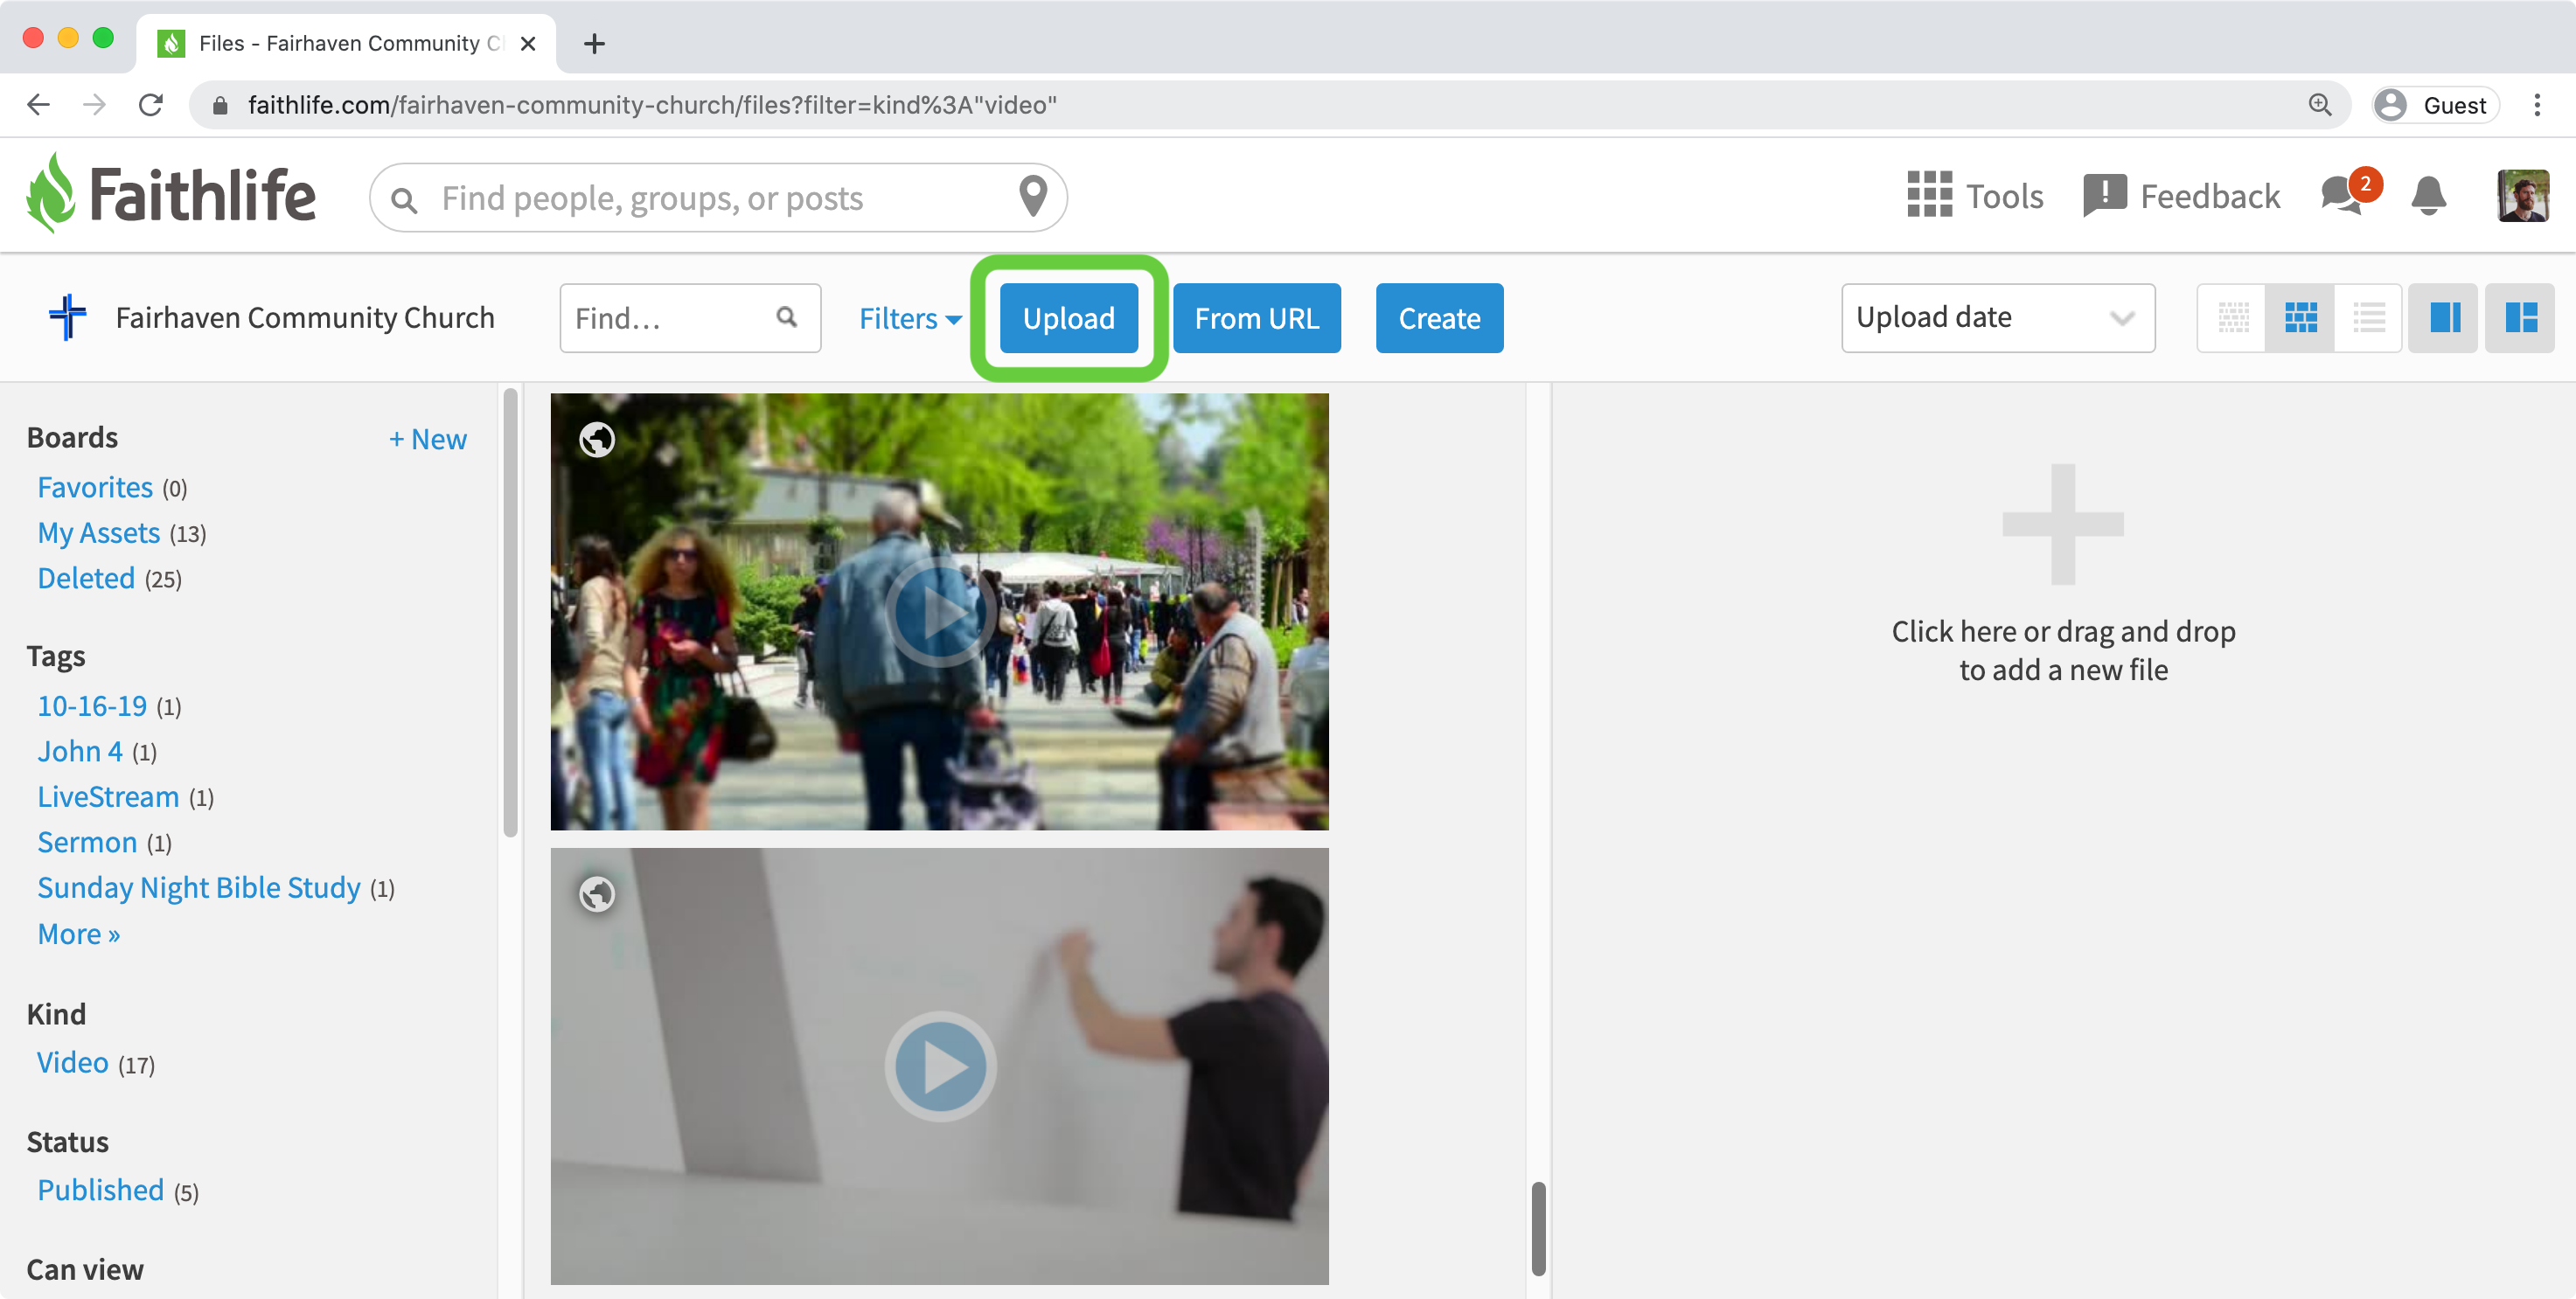Click the file list vertical scrollbar
This screenshot has height=1299, width=2576.
point(1538,1228)
